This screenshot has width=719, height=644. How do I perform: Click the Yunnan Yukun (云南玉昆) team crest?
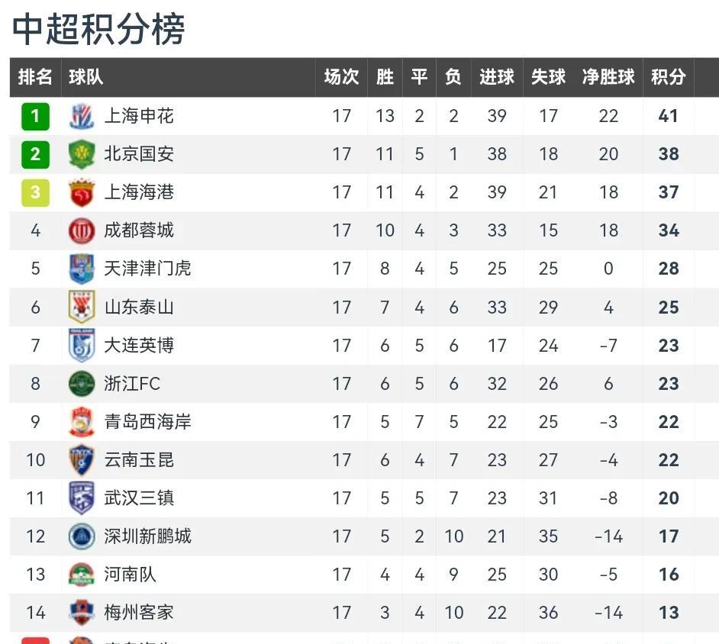pyautogui.click(x=82, y=459)
